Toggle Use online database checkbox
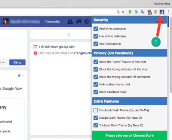Image resolution: width=172 pixels, height=140 pixels. pyautogui.click(x=96, y=36)
